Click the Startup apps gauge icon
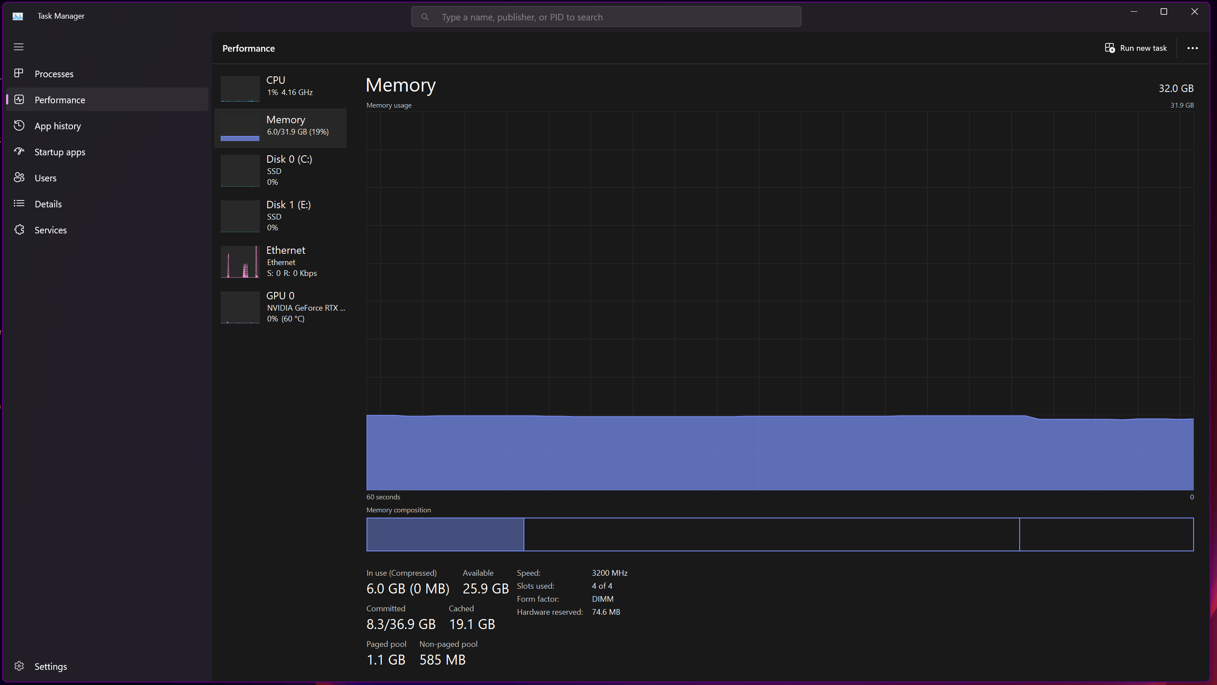This screenshot has height=685, width=1217. (x=19, y=151)
